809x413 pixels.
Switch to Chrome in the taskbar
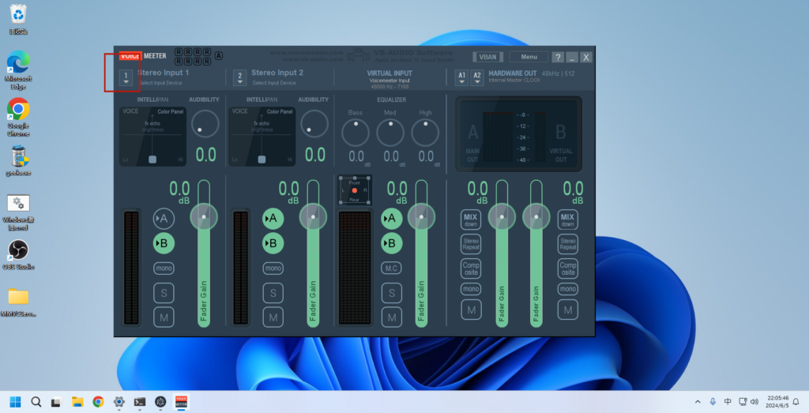pyautogui.click(x=98, y=402)
